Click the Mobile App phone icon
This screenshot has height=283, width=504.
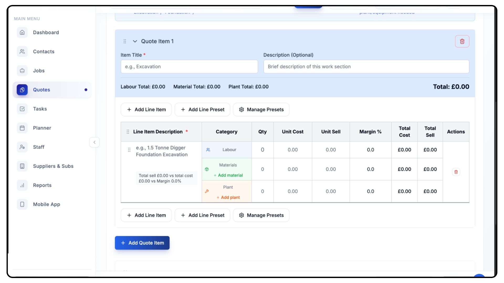tap(22, 204)
